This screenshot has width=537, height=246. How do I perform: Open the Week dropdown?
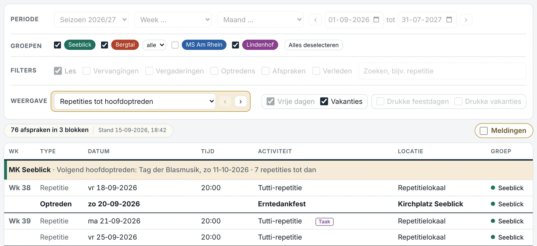(x=173, y=20)
